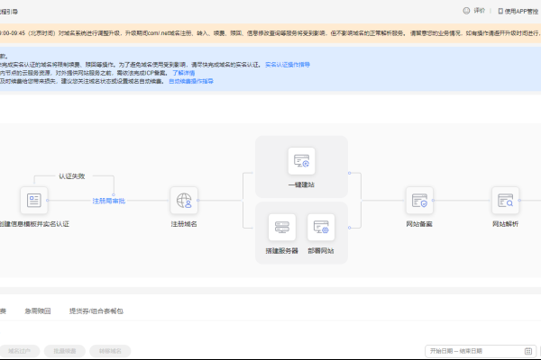
Task: Click the 开始日期 – 结束日期 date range field
Action: point(481,351)
